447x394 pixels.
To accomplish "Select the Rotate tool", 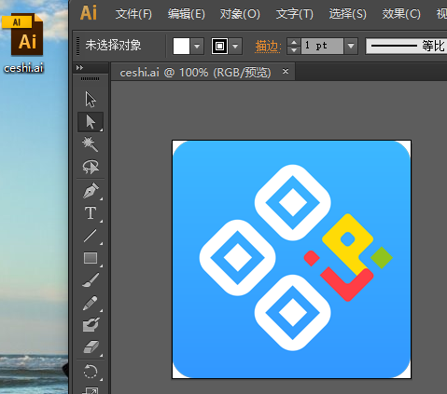I will point(91,372).
